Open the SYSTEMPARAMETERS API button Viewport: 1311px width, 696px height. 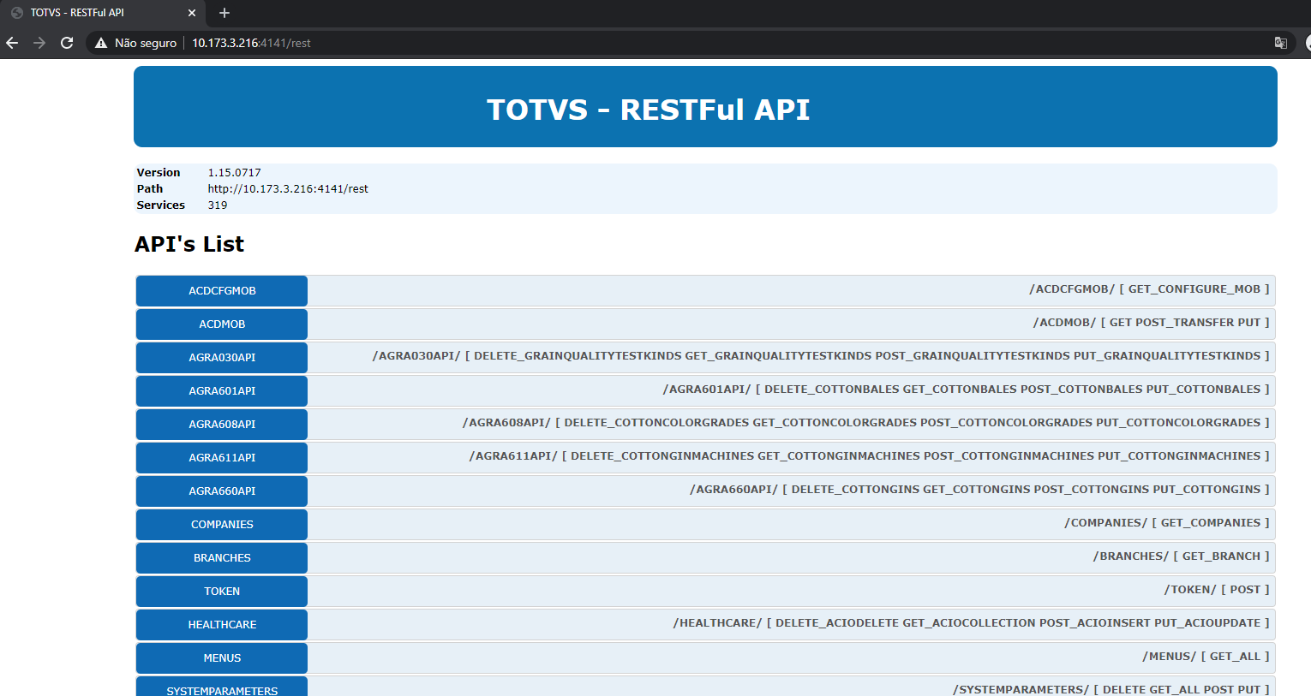[222, 687]
